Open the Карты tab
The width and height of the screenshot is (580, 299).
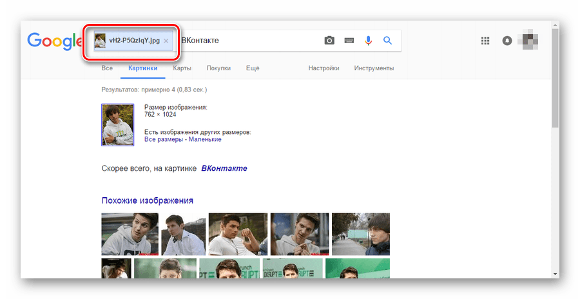pyautogui.click(x=182, y=68)
